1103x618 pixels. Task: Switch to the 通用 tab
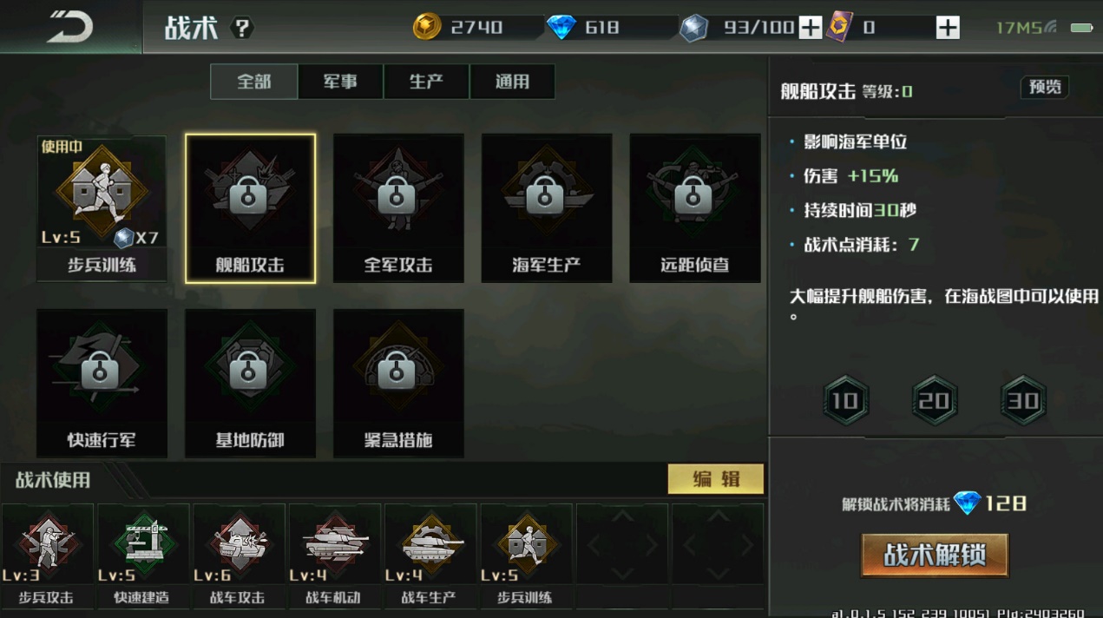512,82
